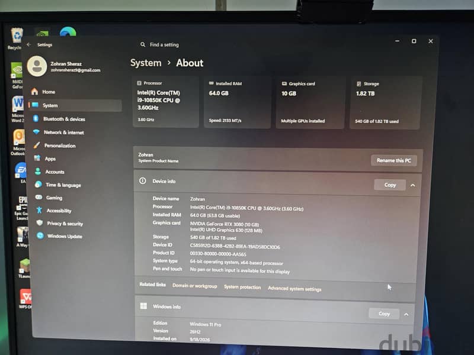Open Microsoft Outlook desktop shortcut
Image resolution: width=474 pixels, height=355 pixels.
(x=18, y=142)
